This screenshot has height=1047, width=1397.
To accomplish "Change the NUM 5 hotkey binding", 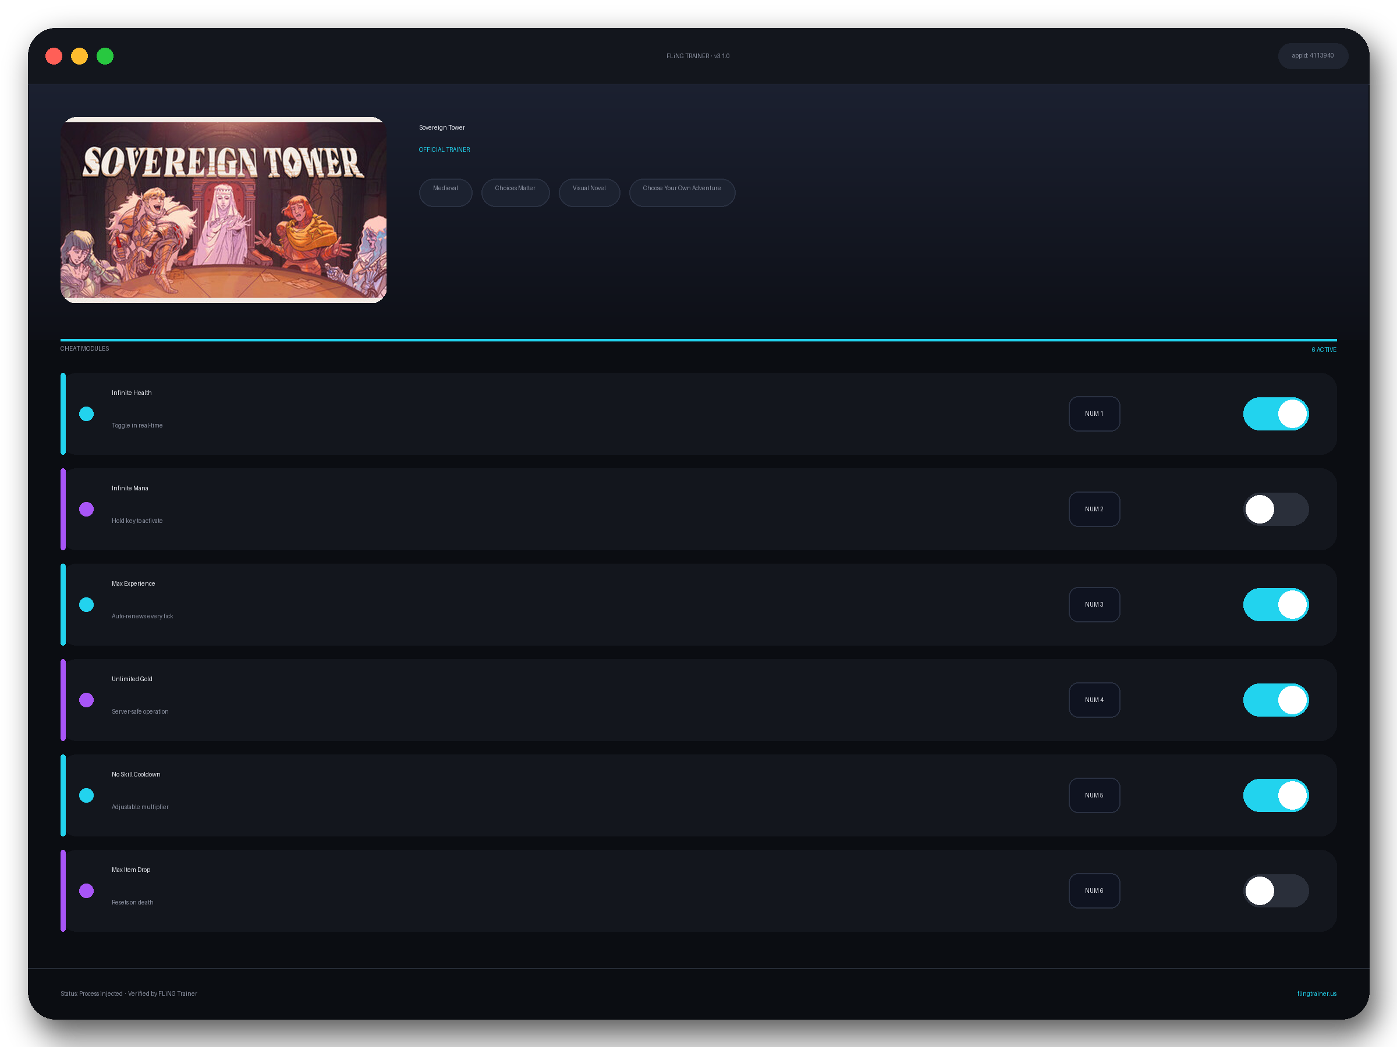I will [1094, 795].
